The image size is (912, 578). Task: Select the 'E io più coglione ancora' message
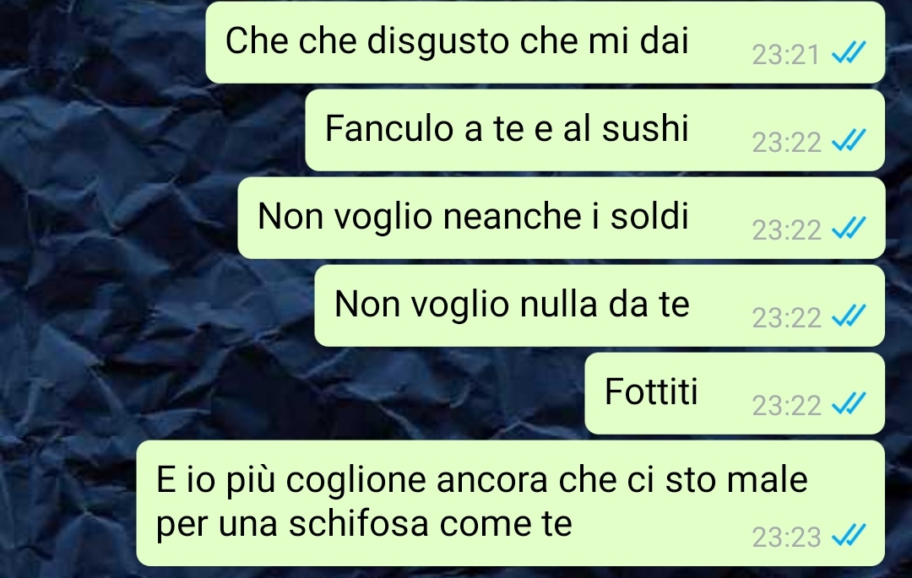click(x=511, y=503)
